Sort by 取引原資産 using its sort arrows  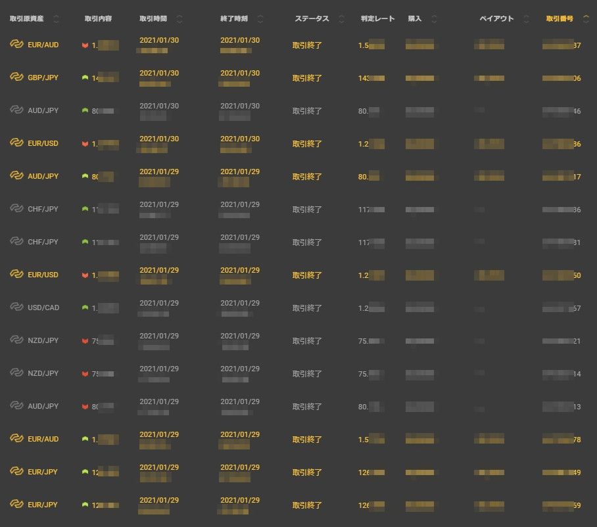(x=56, y=19)
